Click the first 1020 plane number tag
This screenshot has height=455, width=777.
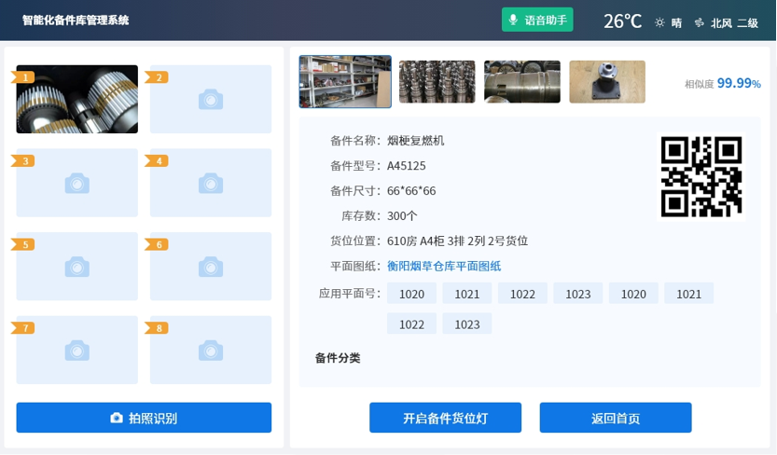[x=411, y=294]
